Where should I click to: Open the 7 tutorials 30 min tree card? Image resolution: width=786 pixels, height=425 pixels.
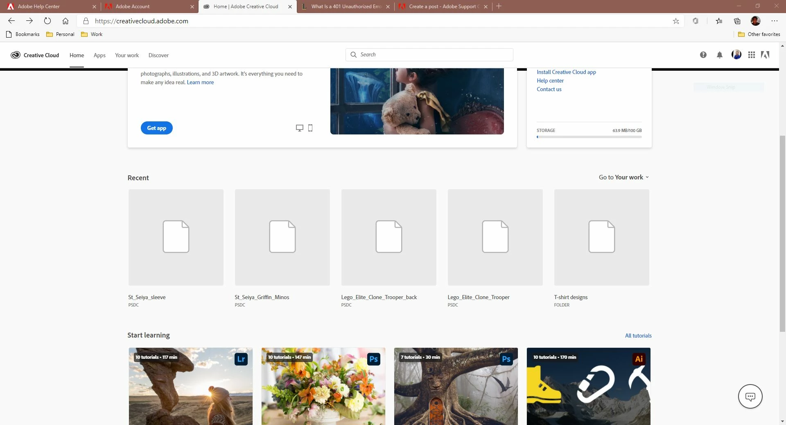pos(456,386)
